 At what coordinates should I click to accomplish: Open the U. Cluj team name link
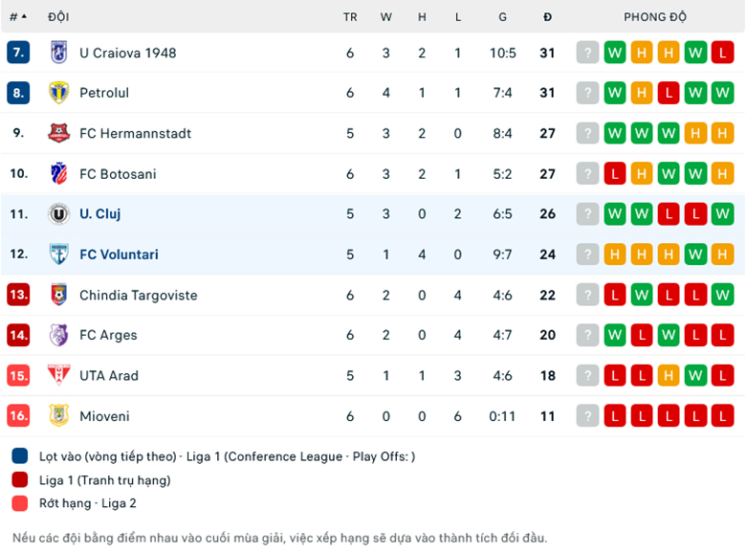click(99, 214)
